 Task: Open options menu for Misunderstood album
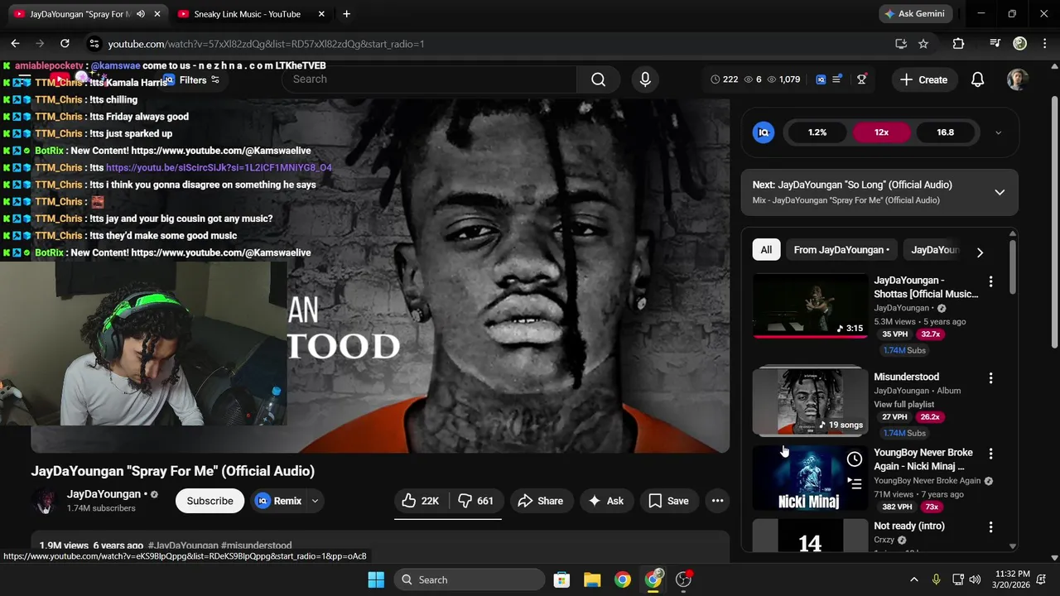[990, 377]
